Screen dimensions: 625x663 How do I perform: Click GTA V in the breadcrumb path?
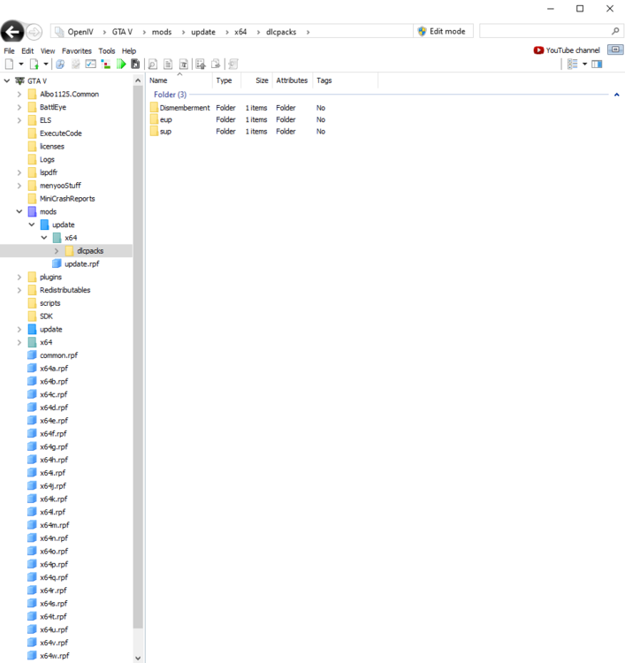pyautogui.click(x=122, y=32)
